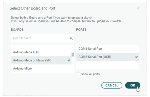The width and height of the screenshot is (150, 97).
Task: Click the PORTS section heading
Action: (81, 30)
